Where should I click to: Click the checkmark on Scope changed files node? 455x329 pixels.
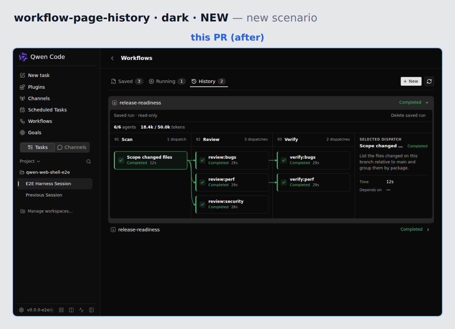121,160
